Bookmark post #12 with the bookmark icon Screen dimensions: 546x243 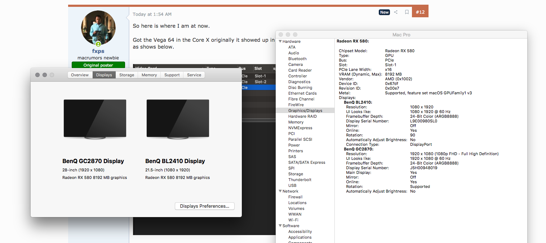coord(407,12)
